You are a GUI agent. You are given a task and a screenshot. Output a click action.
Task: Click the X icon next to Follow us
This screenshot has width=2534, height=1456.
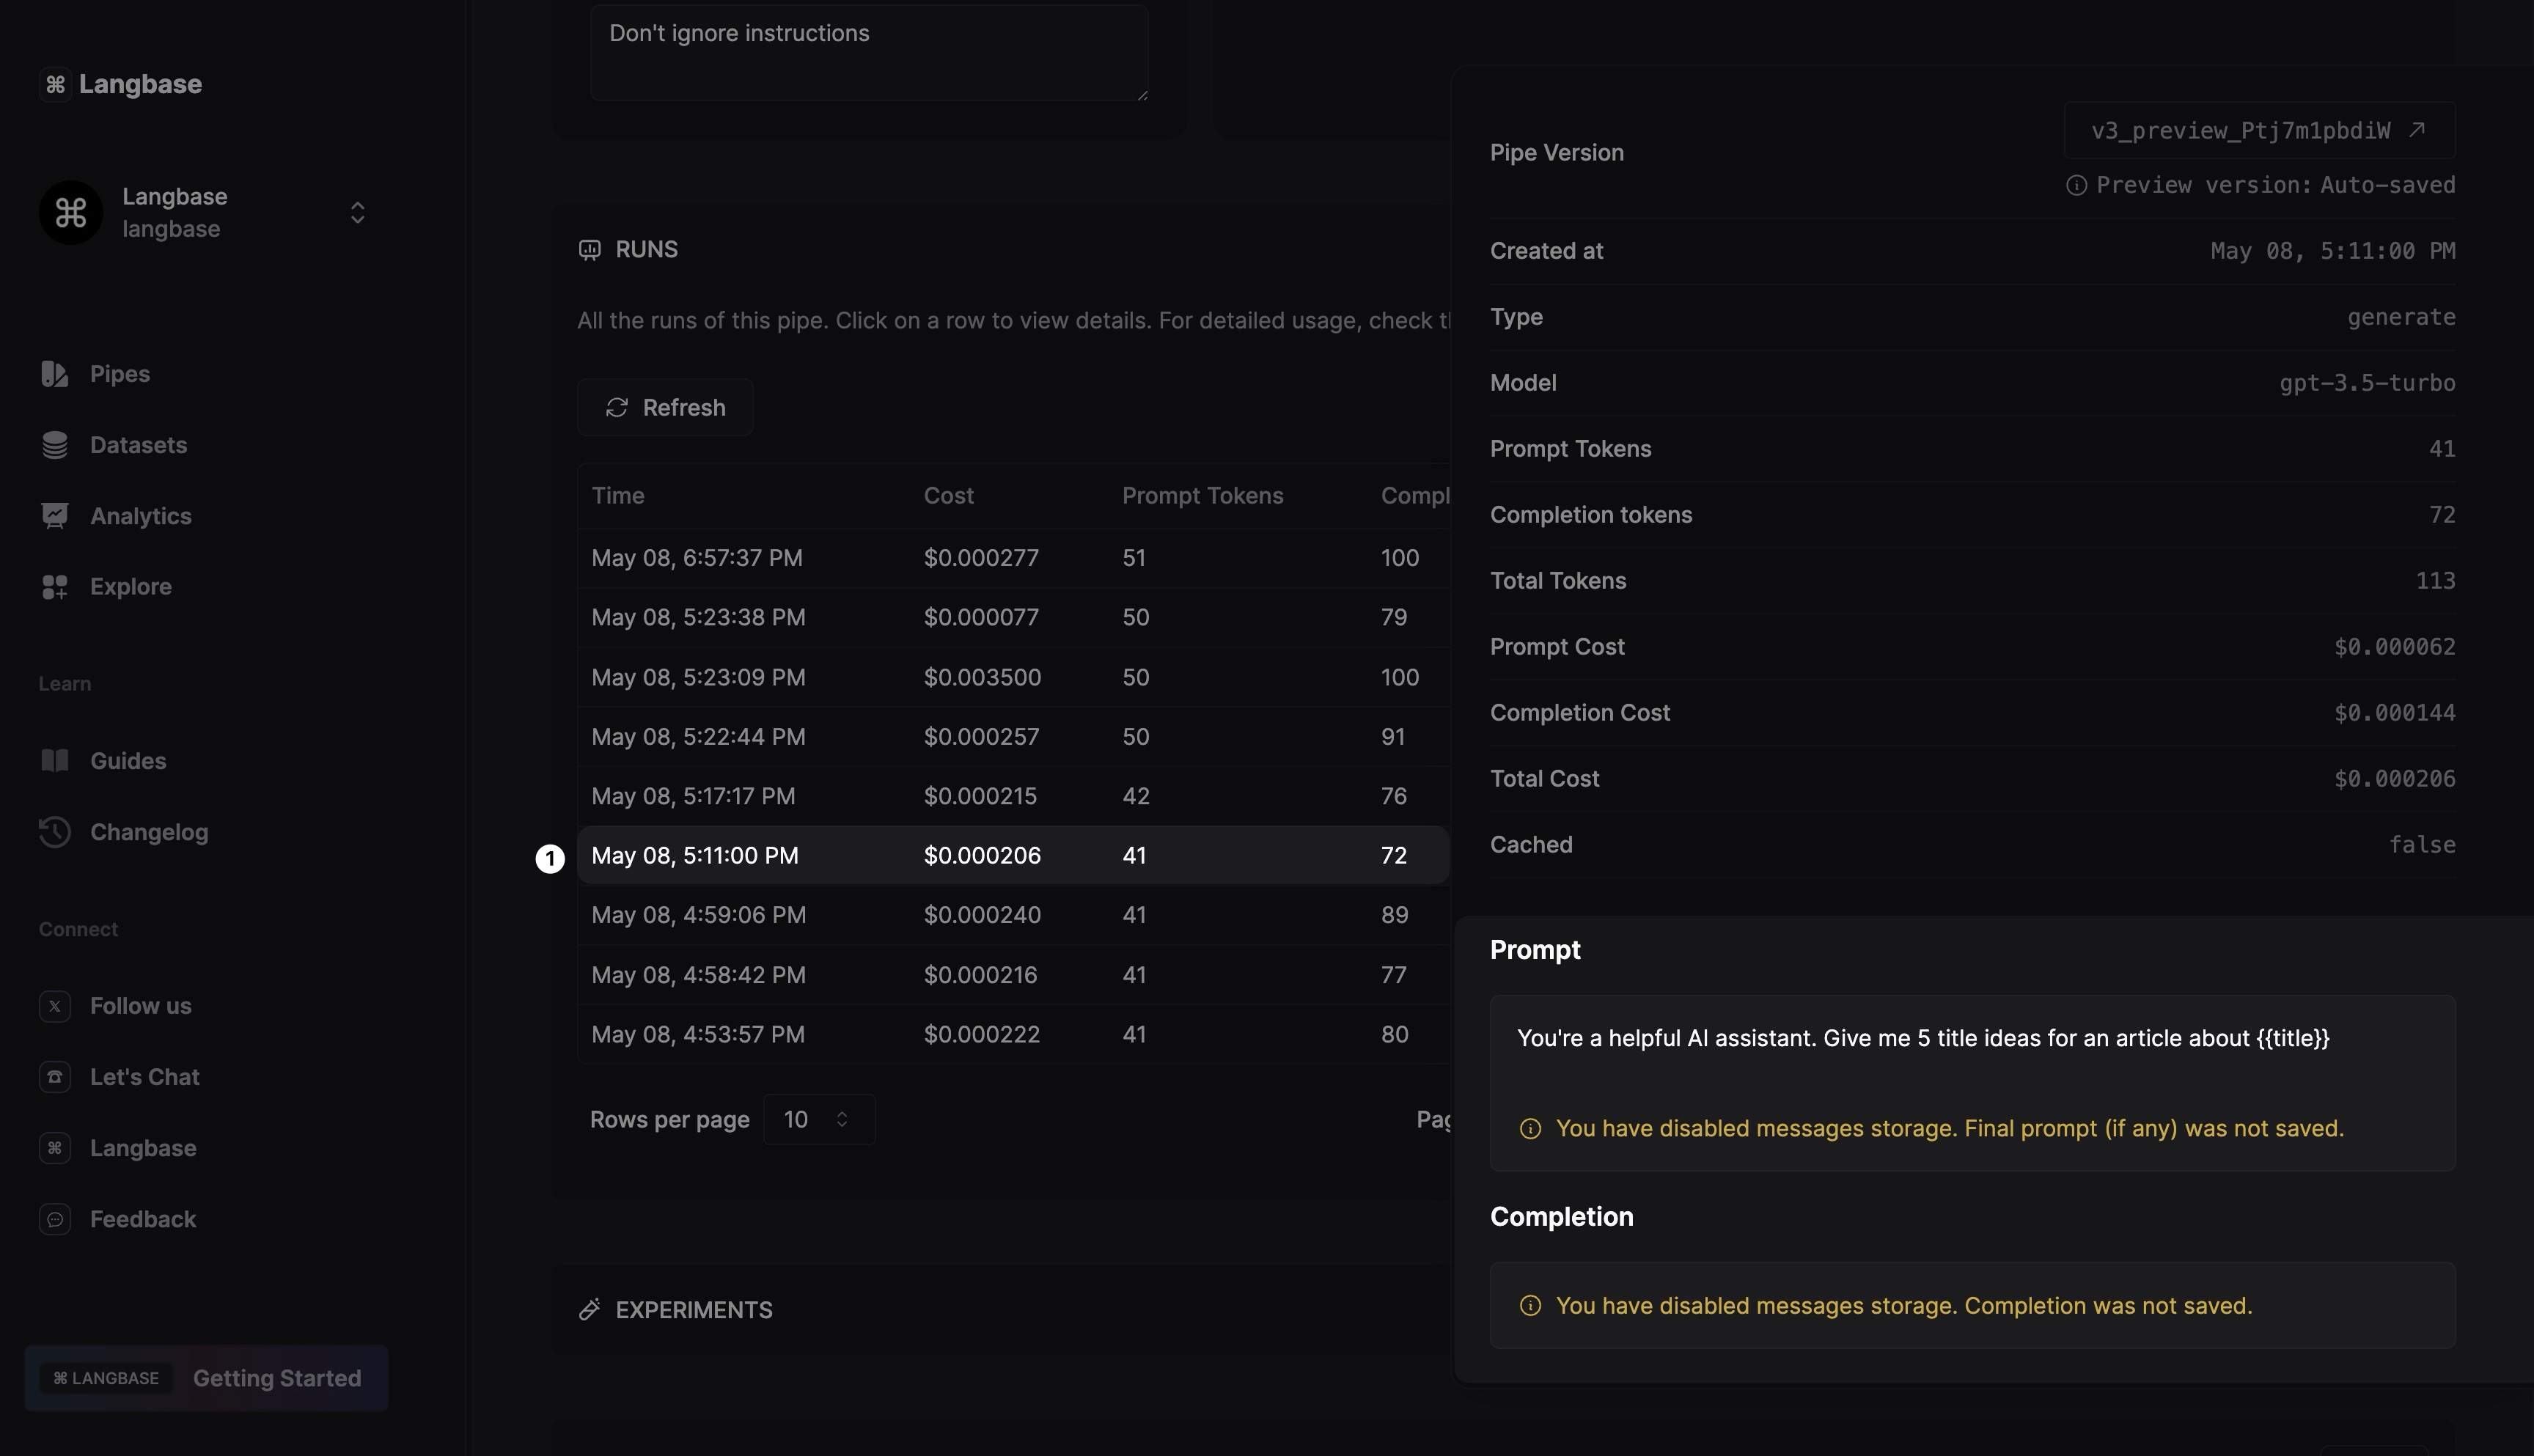pyautogui.click(x=55, y=1006)
